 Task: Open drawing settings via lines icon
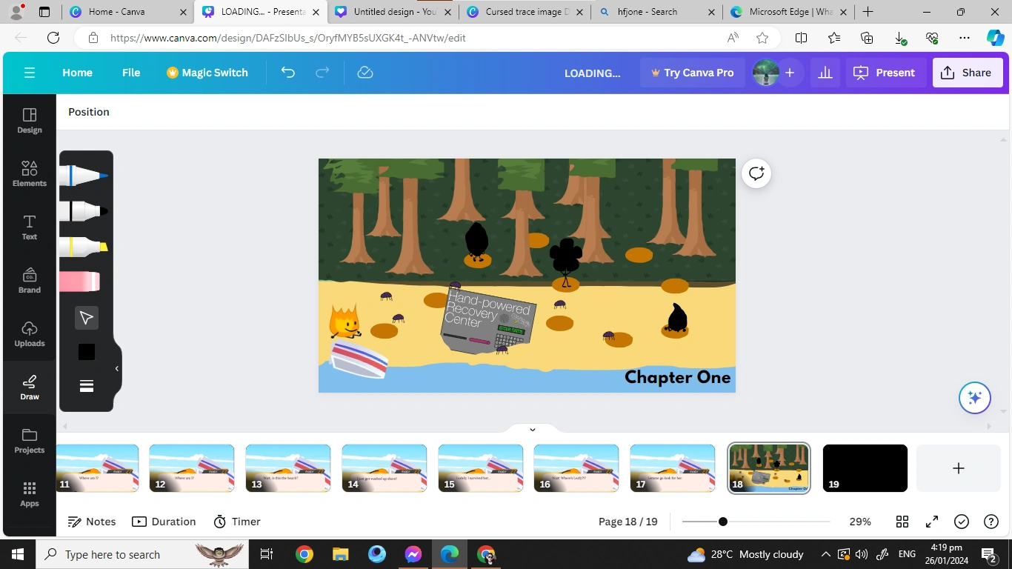click(x=86, y=385)
